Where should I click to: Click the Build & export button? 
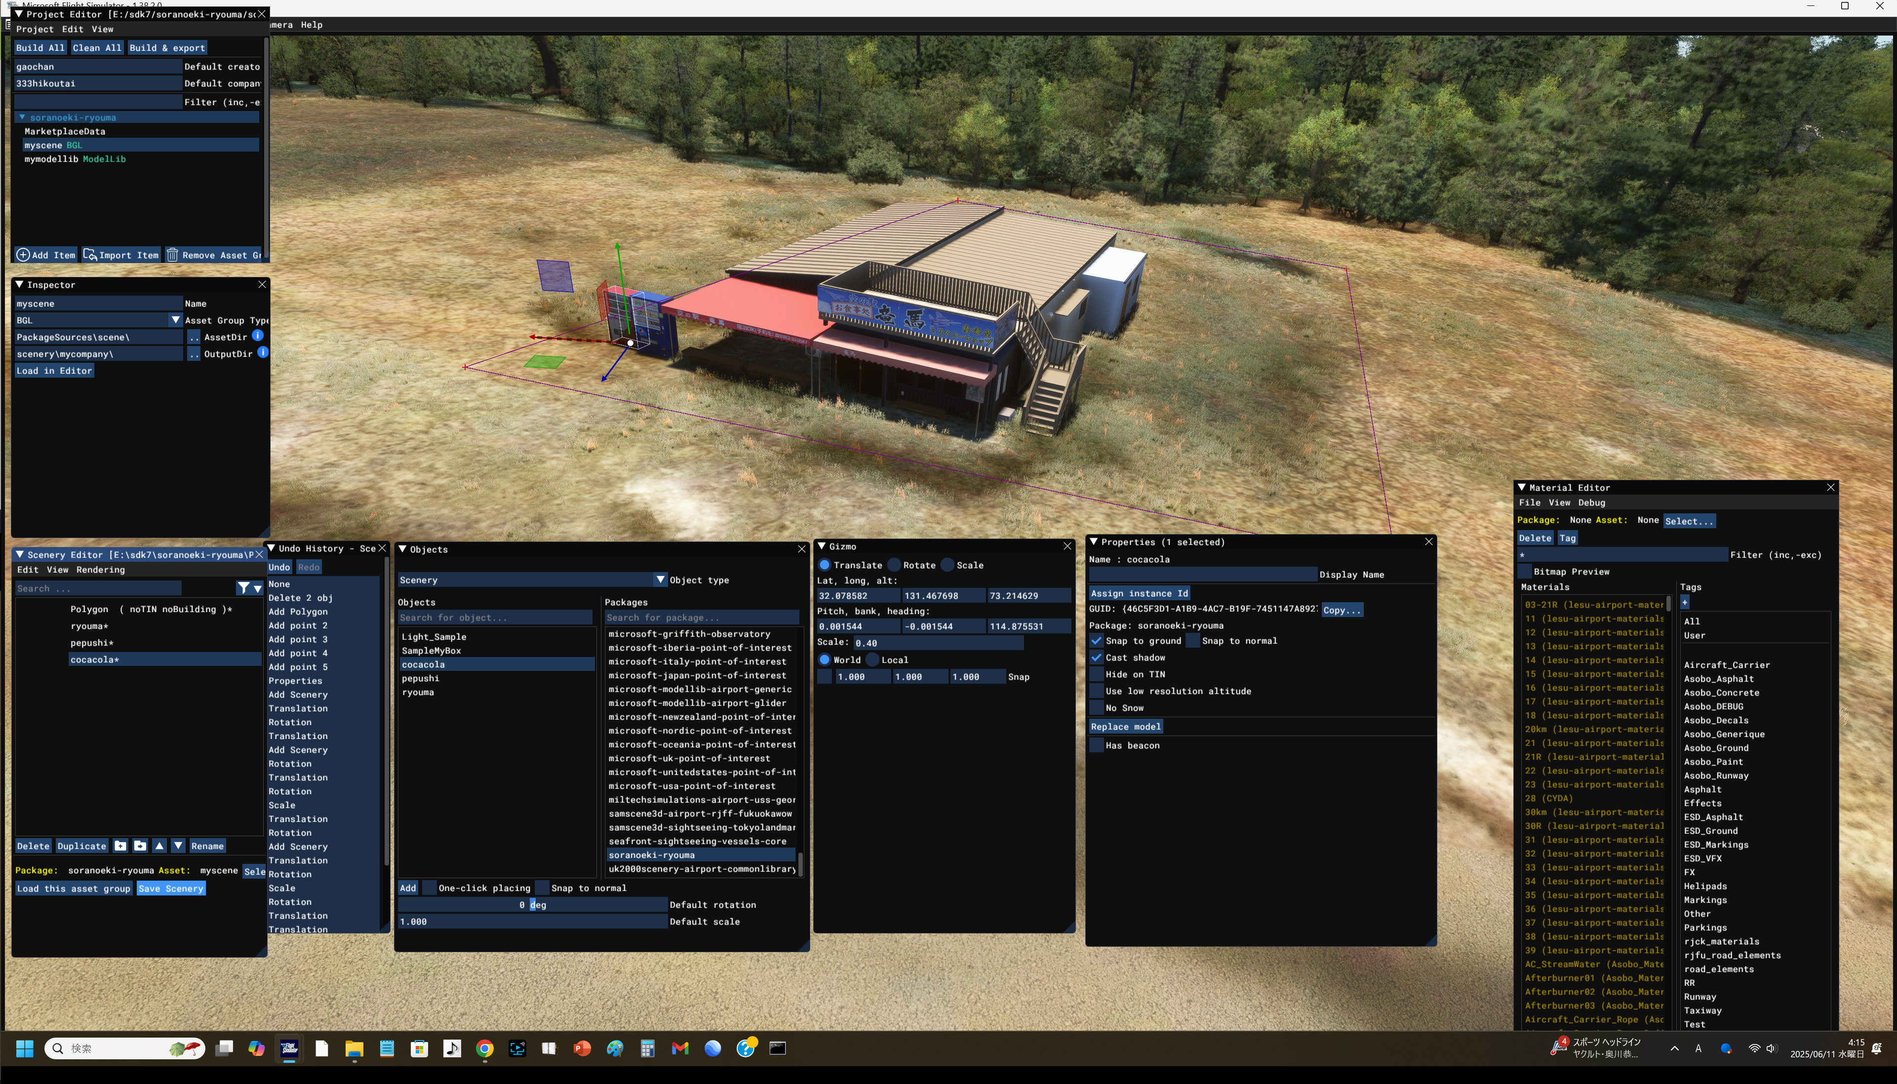(167, 48)
